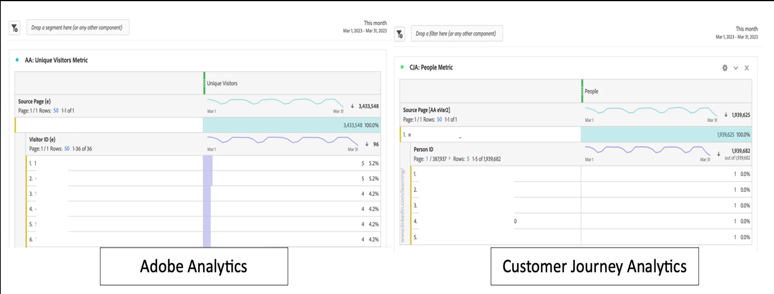Click the filter icon beside 'Drop a filter here'
This screenshot has width=774, height=294.
[400, 34]
